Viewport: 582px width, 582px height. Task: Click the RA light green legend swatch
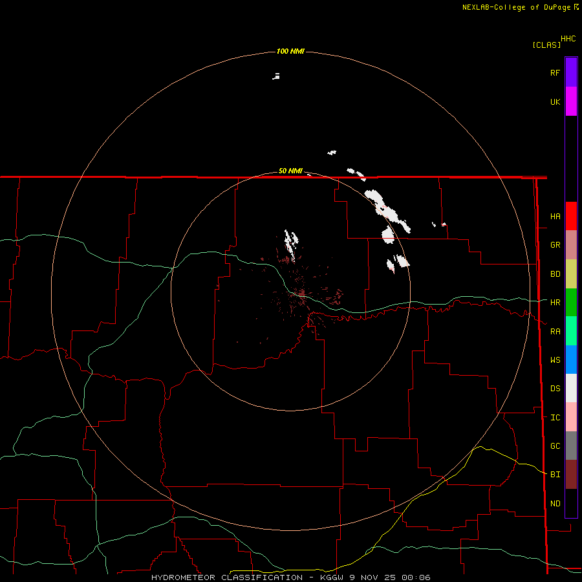[x=571, y=331]
